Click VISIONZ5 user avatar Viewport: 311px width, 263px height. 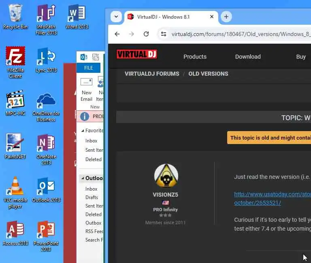(166, 176)
